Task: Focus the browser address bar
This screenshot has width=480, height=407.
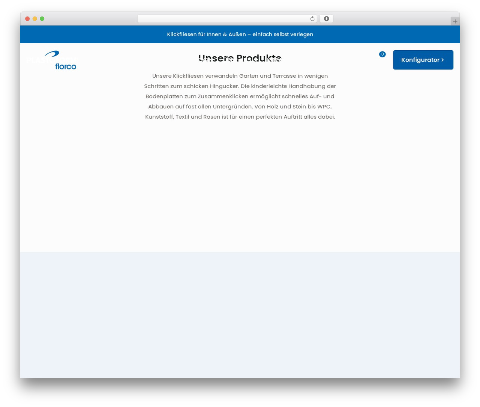Action: (x=227, y=19)
